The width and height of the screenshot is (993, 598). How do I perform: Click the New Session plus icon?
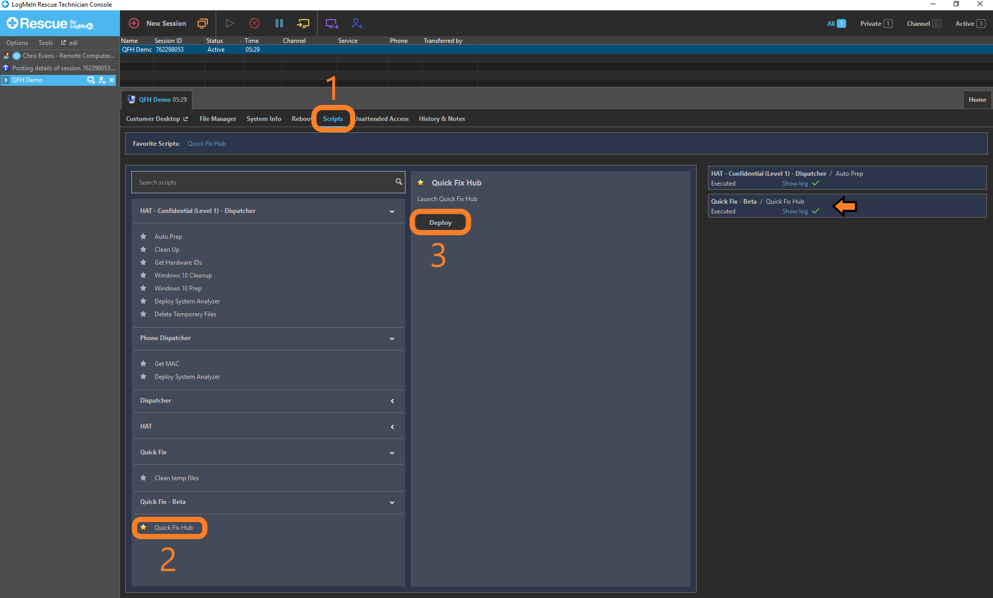[x=134, y=23]
